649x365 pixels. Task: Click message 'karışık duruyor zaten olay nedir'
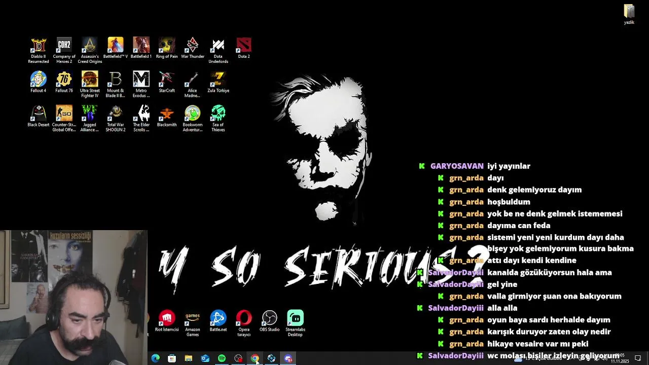coord(549,332)
